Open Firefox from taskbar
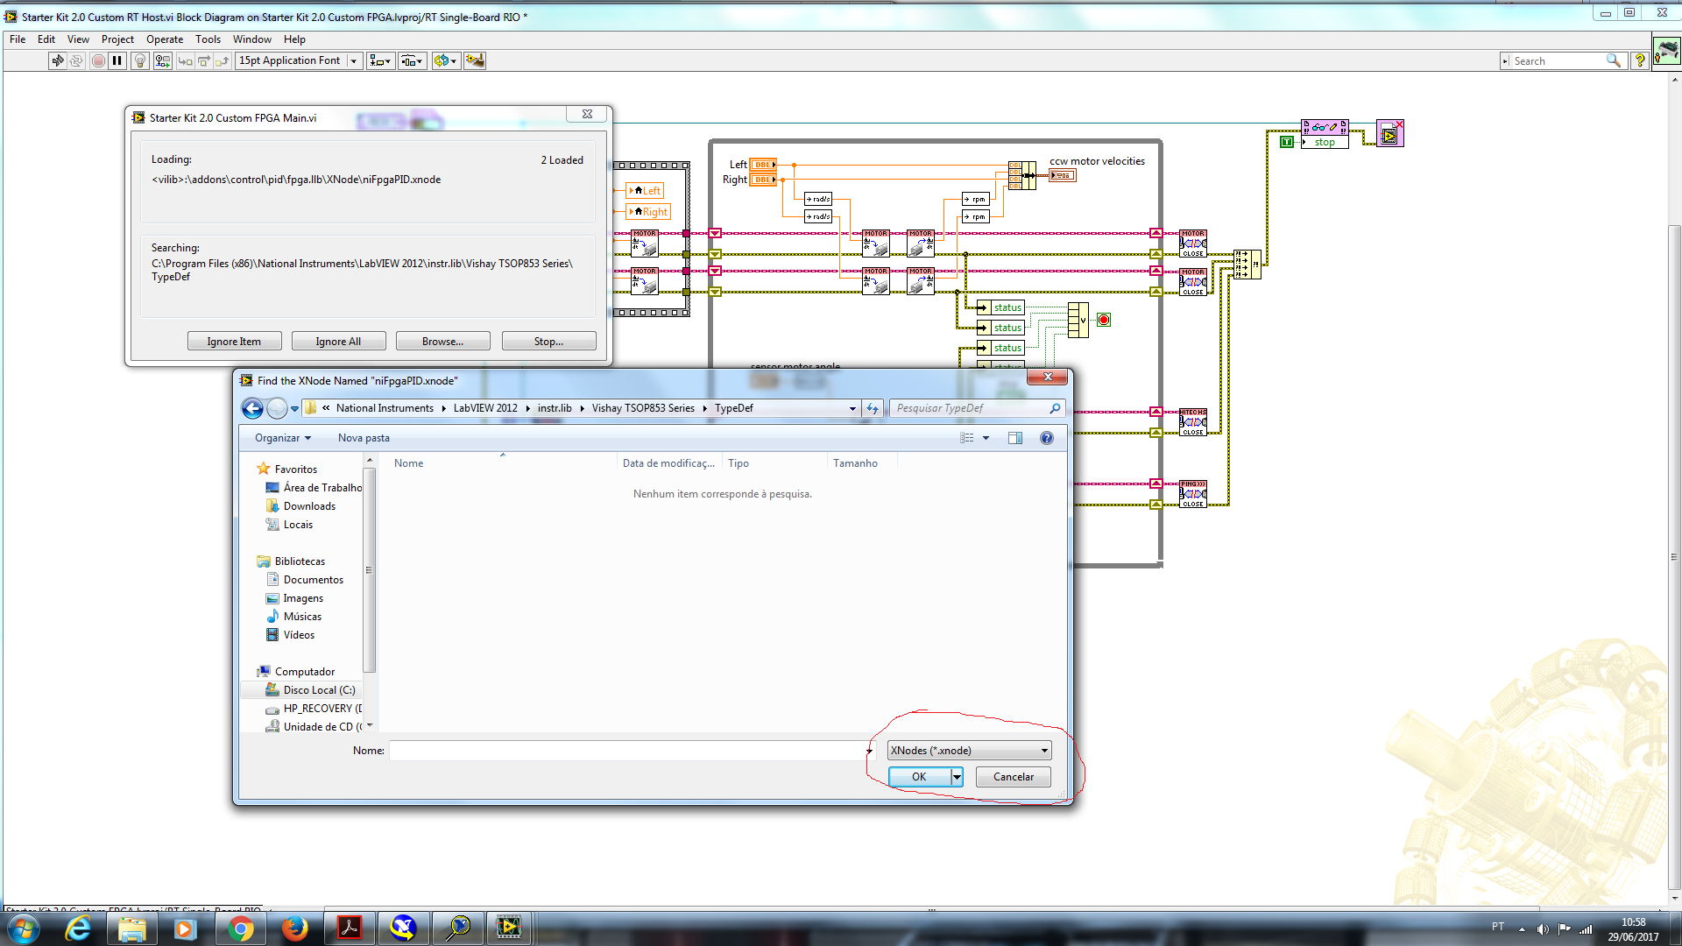Image resolution: width=1682 pixels, height=946 pixels. pyautogui.click(x=294, y=928)
